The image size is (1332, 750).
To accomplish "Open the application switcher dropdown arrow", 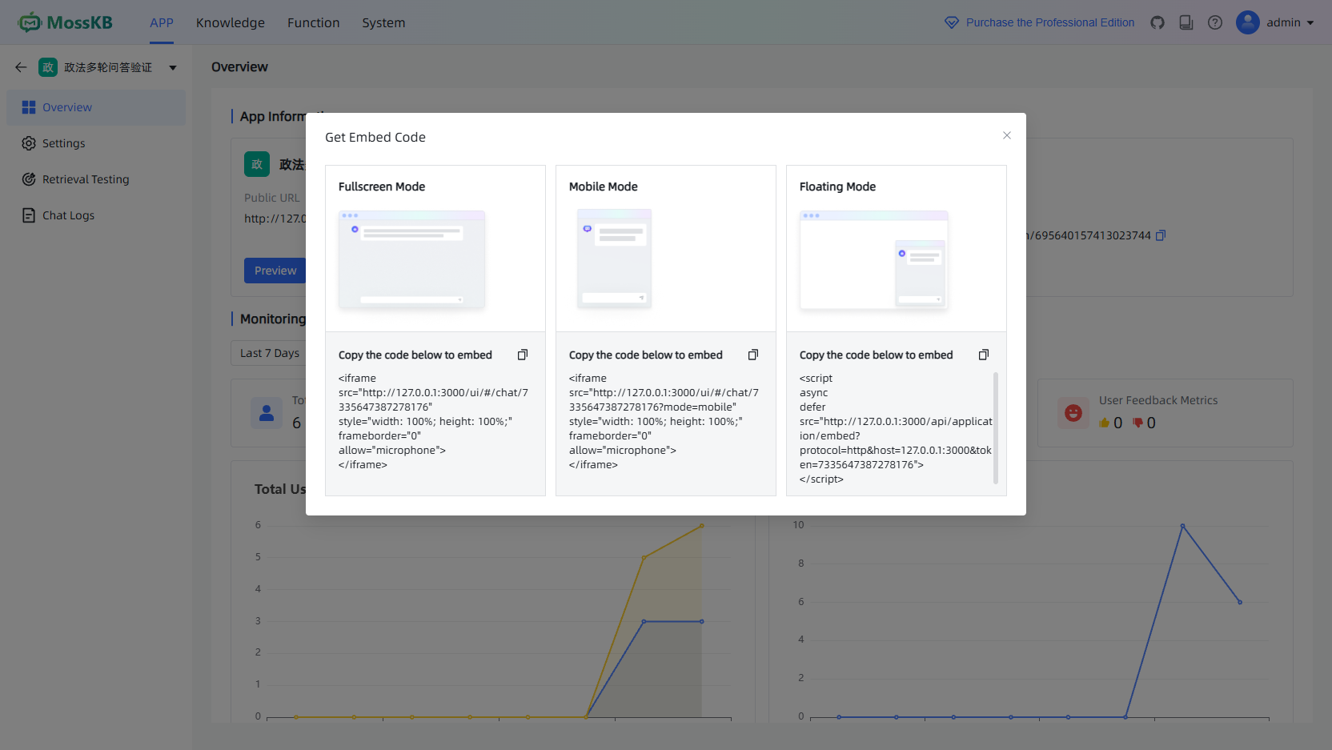I will pos(173,68).
